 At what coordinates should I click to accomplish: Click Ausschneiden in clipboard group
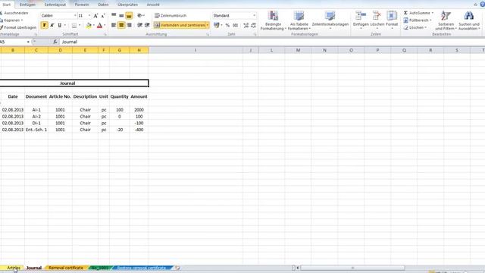(x=14, y=13)
